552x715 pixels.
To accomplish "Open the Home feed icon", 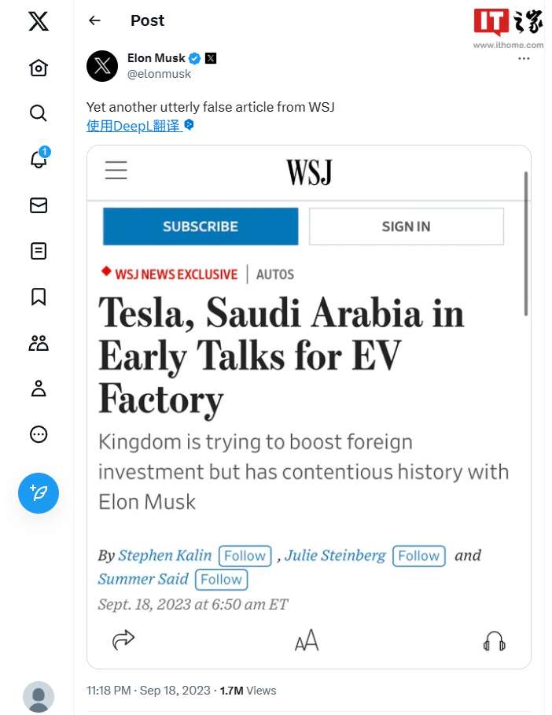I will (x=38, y=68).
